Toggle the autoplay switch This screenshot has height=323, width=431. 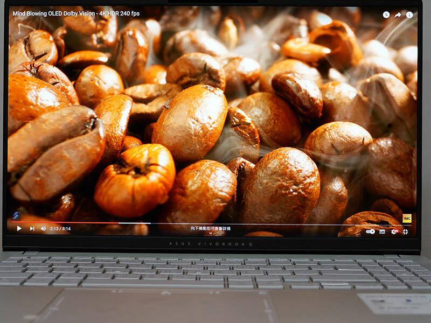370,231
